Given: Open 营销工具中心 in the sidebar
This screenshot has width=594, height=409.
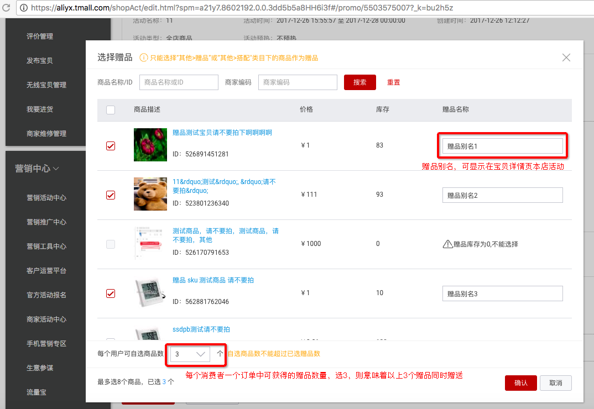Looking at the screenshot, I should (x=46, y=247).
